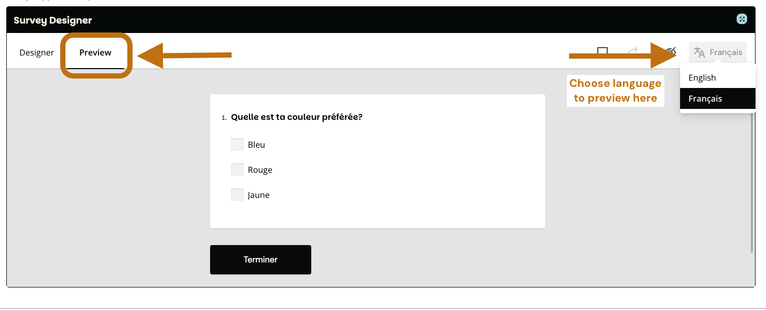Tick the Jaune checkbox

[x=237, y=195]
